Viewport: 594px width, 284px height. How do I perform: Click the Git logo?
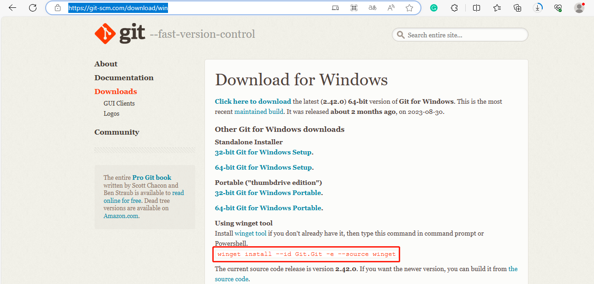coord(120,34)
